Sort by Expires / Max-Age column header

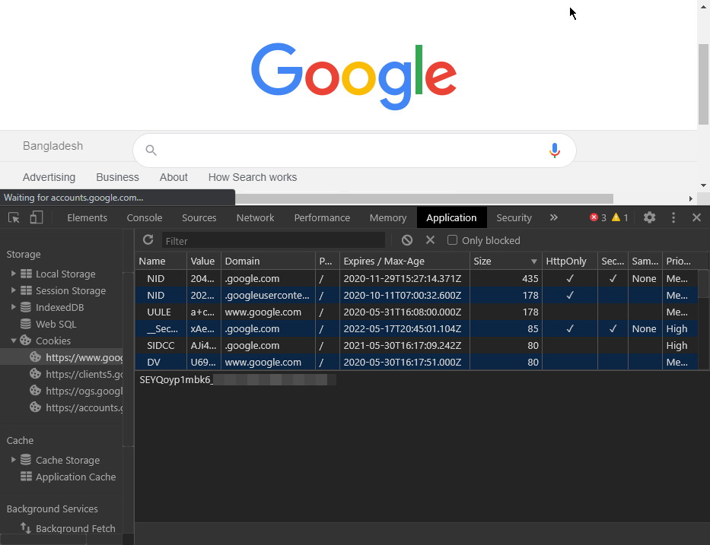[405, 261]
